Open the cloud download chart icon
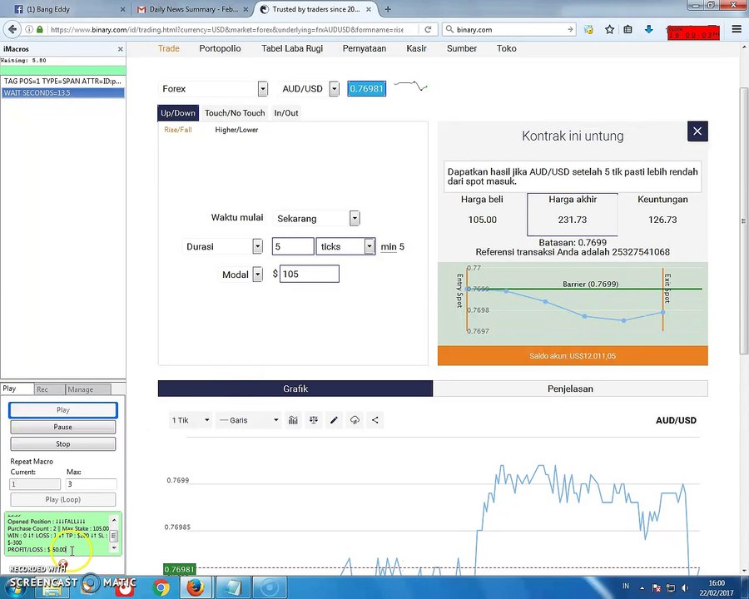Screen dimensions: 749x599 tap(355, 420)
